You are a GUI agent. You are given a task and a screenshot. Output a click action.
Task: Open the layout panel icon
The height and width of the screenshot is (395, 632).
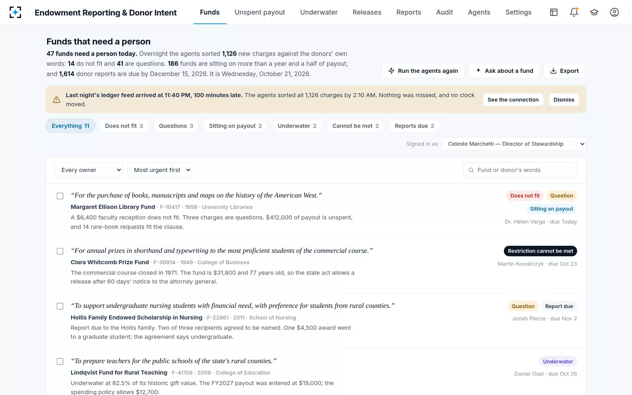pos(554,12)
